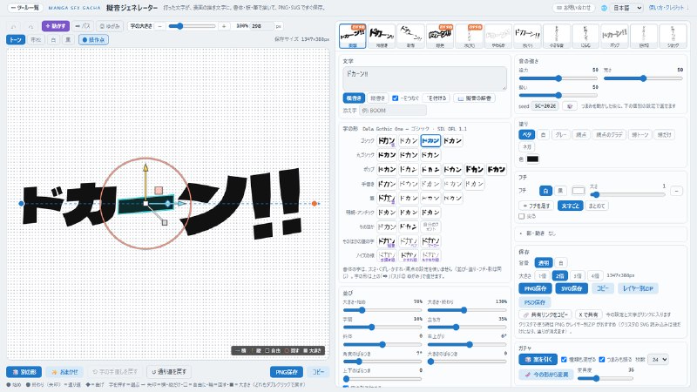The width and height of the screenshot is (697, 392).
Task: Open the お問い合わせ contact link
Action: click(x=574, y=8)
